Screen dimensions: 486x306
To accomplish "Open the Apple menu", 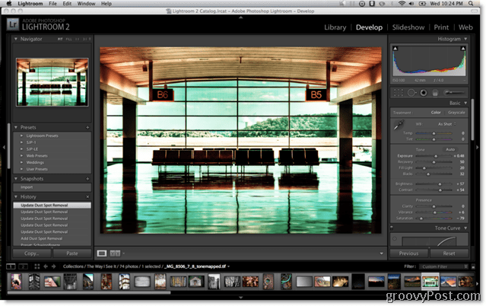I will [8, 3].
